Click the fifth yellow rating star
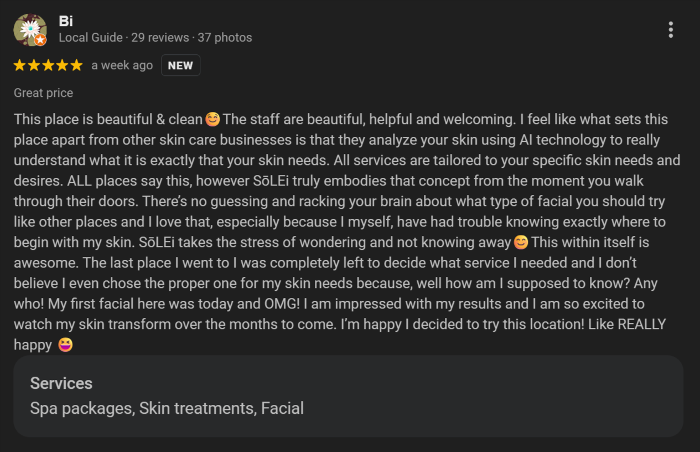700x452 pixels. click(76, 65)
